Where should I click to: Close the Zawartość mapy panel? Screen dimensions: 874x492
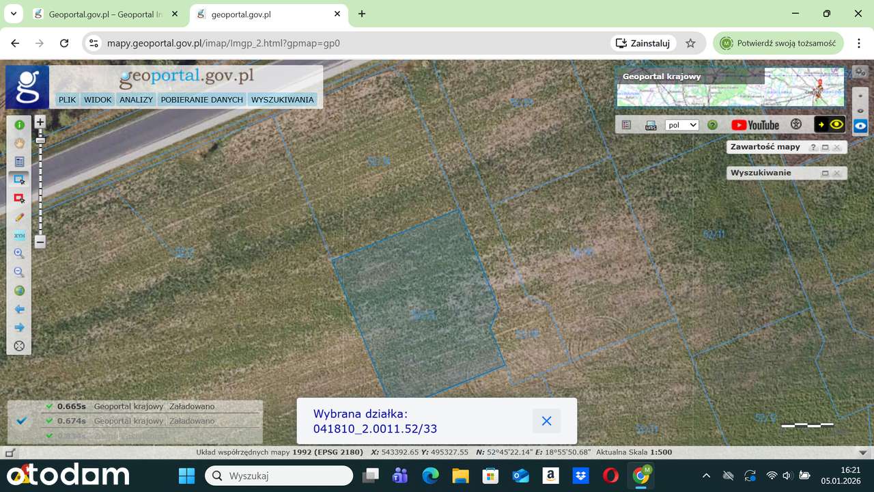point(836,148)
